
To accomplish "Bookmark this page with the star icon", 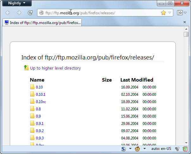I will [163, 13].
